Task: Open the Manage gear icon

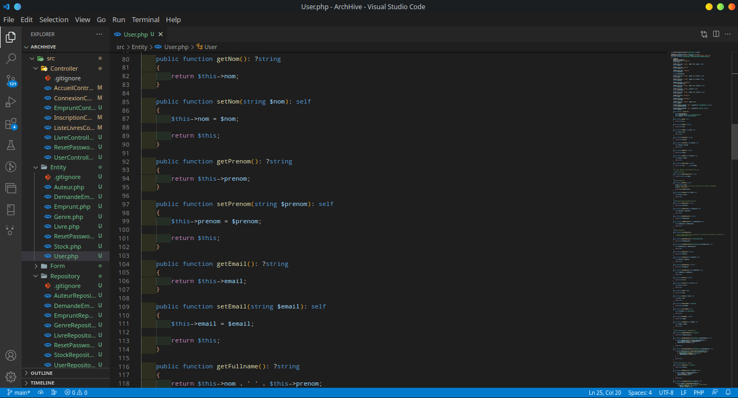Action: click(x=11, y=376)
